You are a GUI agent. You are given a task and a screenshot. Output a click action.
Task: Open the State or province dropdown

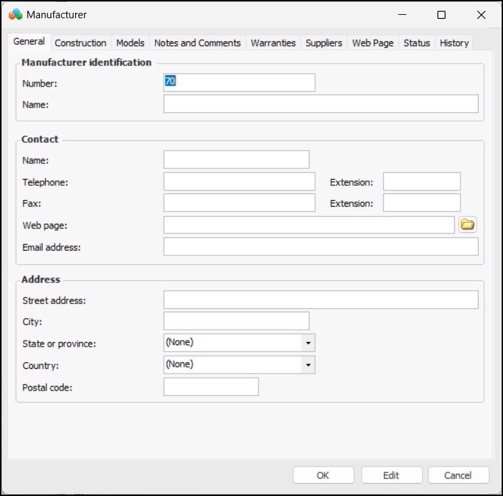tap(308, 343)
